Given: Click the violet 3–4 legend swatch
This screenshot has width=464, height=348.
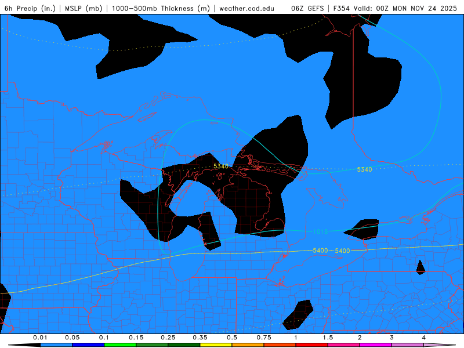Looking at the screenshot, I should [x=408, y=345].
